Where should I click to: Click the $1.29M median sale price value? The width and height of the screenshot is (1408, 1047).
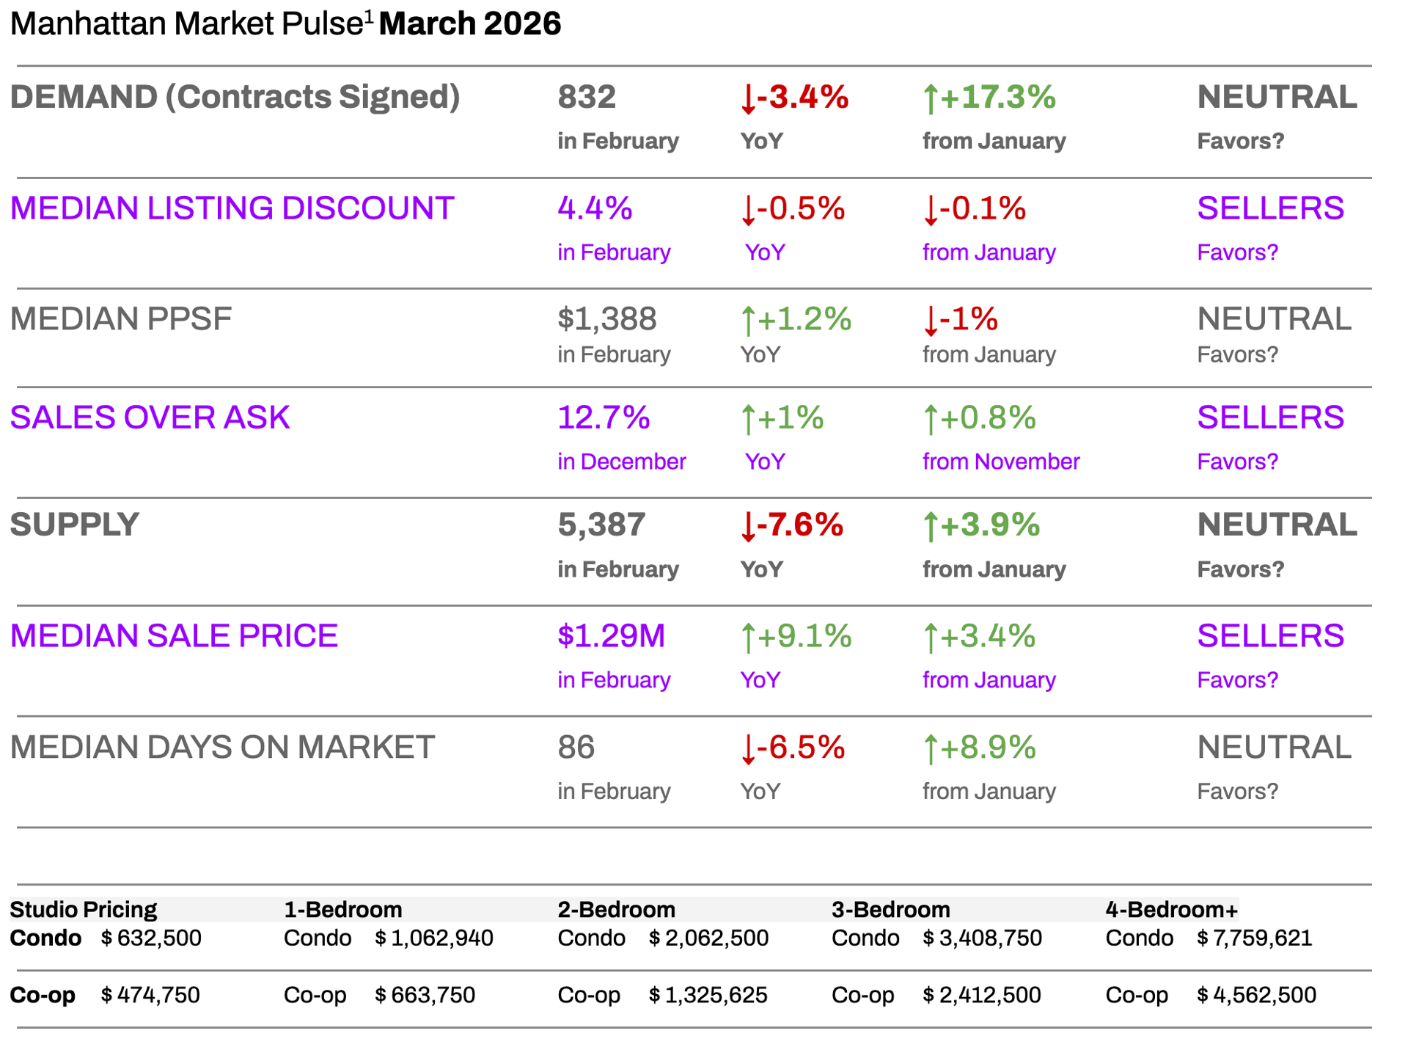[611, 636]
